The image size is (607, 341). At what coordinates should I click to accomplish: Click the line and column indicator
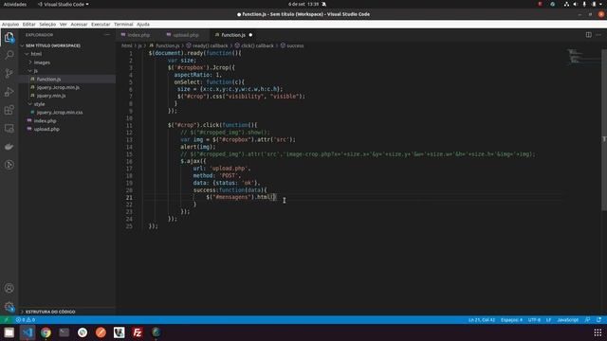(482, 320)
